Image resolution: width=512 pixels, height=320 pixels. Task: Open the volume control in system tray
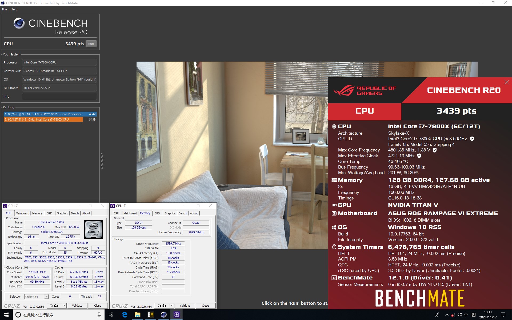(459, 315)
